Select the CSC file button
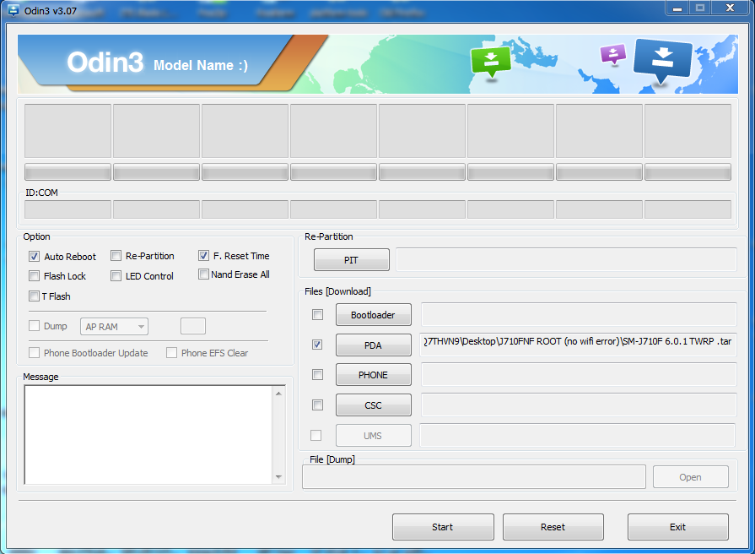 click(373, 405)
